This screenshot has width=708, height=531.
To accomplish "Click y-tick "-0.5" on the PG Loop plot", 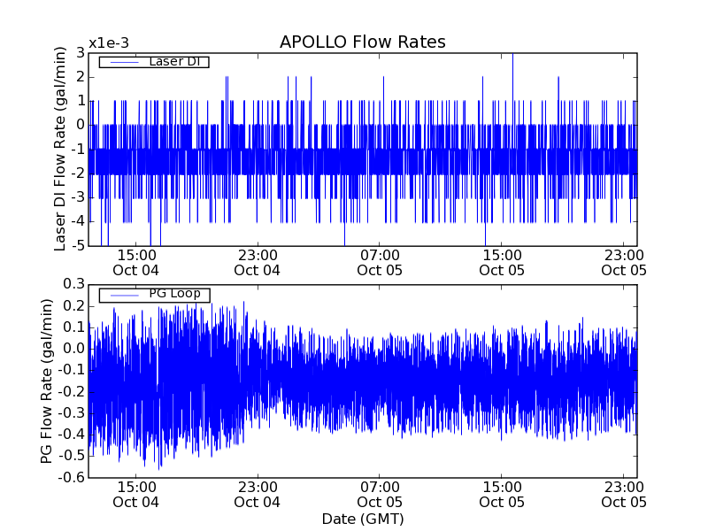I will pyautogui.click(x=72, y=456).
